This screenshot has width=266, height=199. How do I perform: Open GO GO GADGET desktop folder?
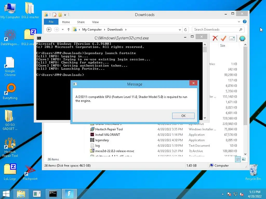click(x=10, y=120)
